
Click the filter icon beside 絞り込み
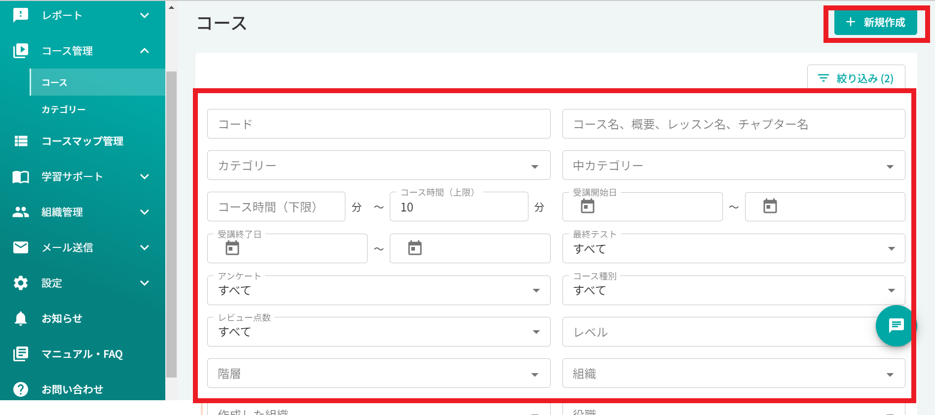[823, 78]
